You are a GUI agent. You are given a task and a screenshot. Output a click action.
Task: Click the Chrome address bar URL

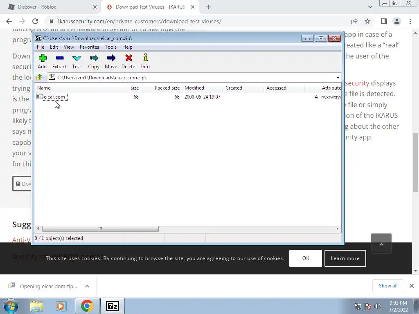tap(140, 21)
